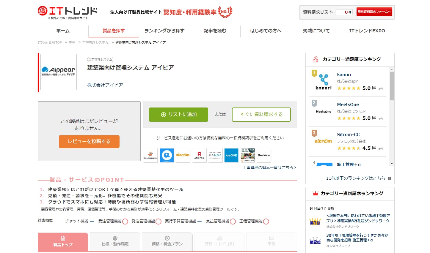Viewport: 430px width, 253px height.
Task: Click the ranking list scroll-up arrow
Action: click(392, 69)
